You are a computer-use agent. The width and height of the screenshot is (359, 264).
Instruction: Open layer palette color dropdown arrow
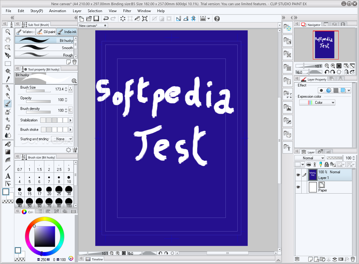pos(303,164)
